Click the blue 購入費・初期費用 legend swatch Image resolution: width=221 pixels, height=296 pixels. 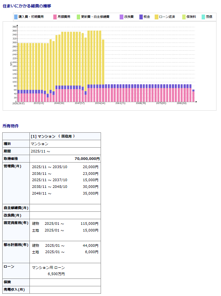tap(16, 17)
